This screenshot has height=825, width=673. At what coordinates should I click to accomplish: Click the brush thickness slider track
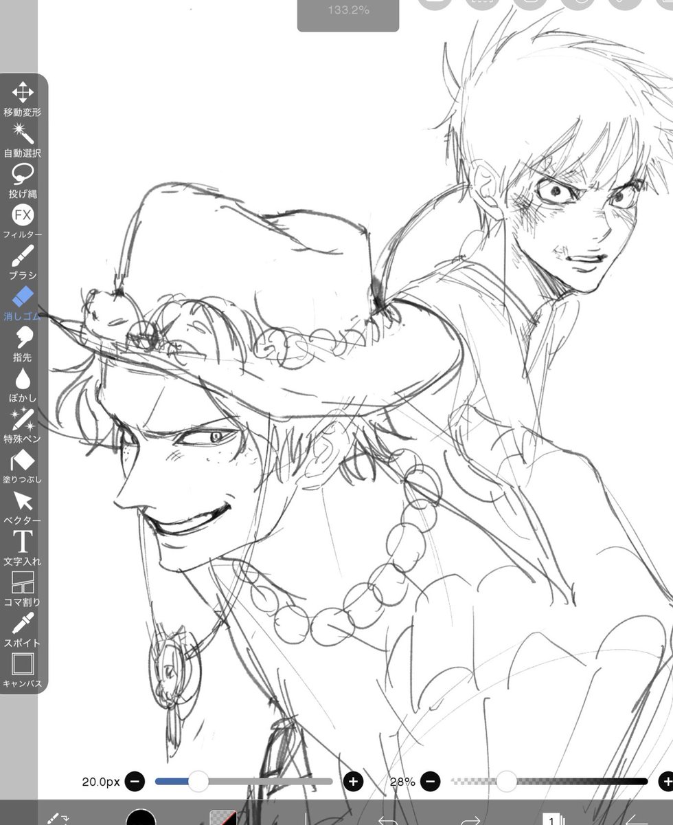pyautogui.click(x=244, y=781)
